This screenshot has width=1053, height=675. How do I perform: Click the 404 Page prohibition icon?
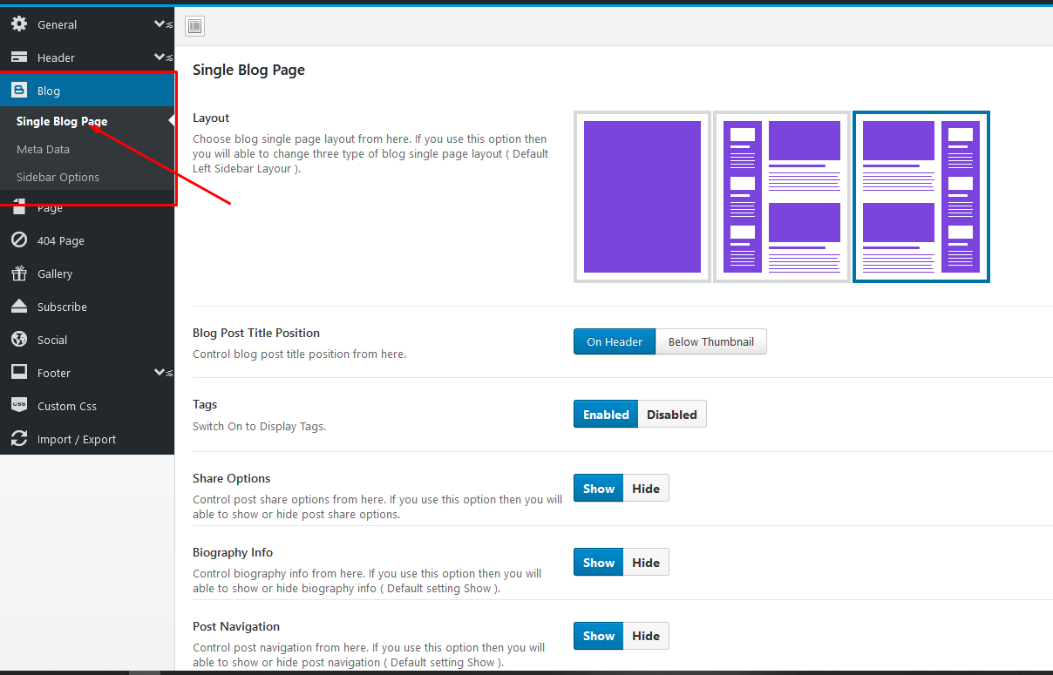click(18, 240)
